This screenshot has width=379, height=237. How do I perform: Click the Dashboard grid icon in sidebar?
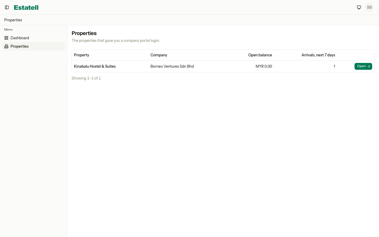click(6, 38)
